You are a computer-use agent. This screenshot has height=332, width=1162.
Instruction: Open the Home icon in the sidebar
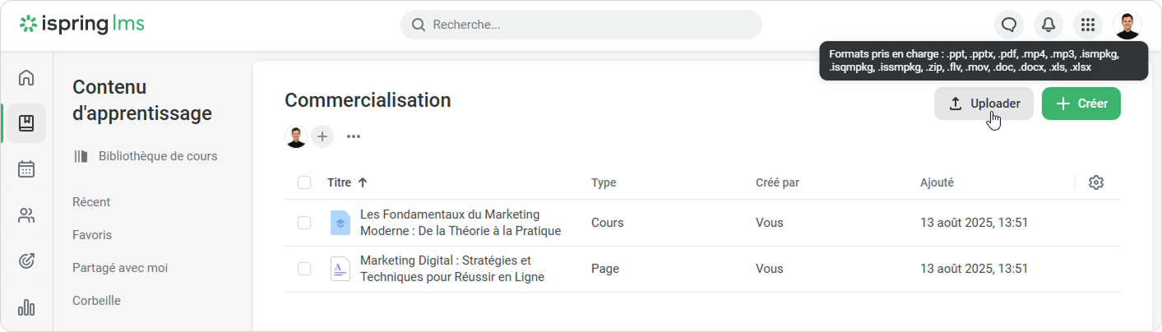tap(26, 78)
